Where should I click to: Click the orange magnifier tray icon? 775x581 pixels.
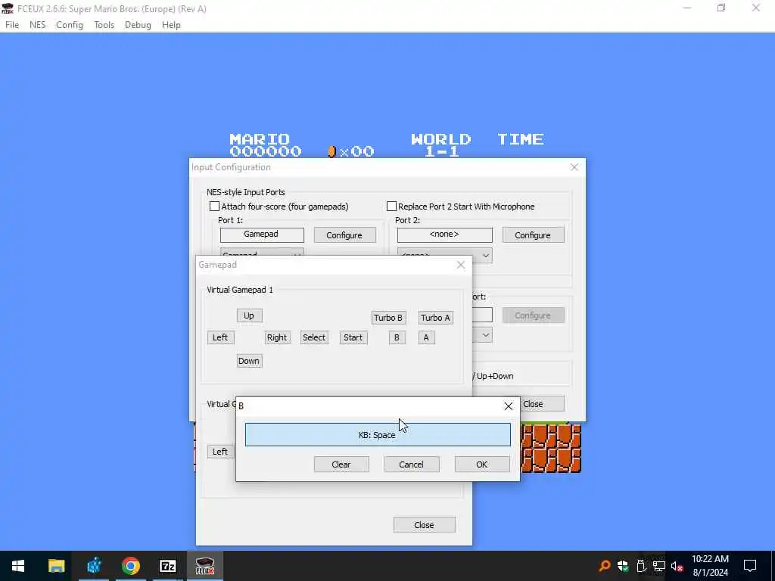(604, 566)
